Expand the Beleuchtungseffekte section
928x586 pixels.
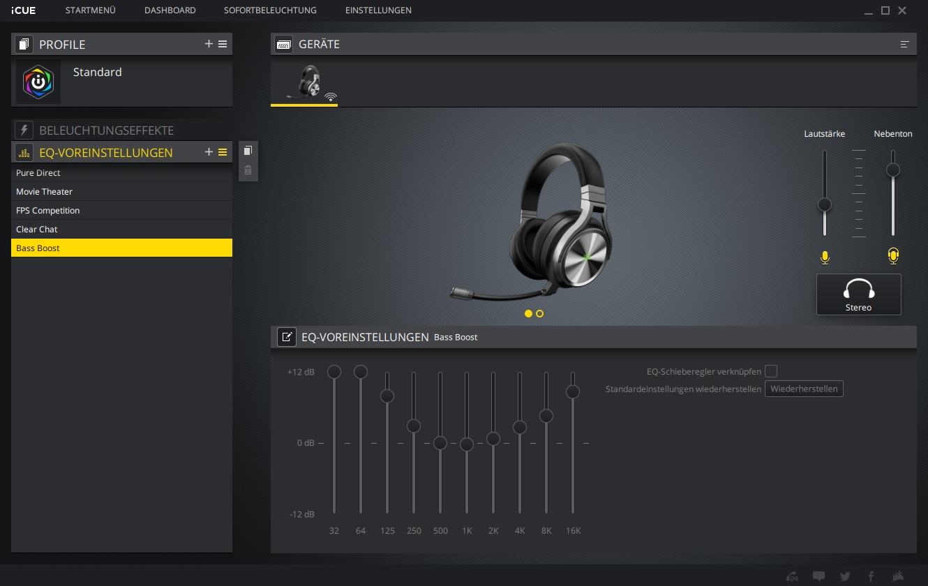point(106,130)
